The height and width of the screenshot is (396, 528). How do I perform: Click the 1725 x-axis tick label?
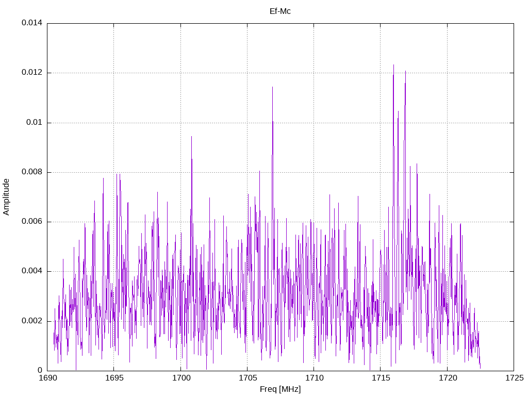click(x=513, y=378)
